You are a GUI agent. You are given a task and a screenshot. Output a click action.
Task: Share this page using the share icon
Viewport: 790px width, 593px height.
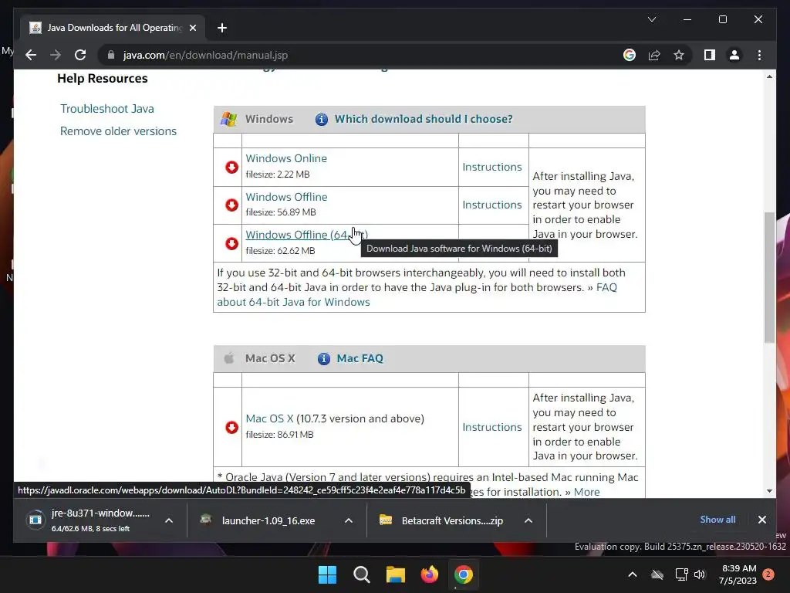[x=654, y=55]
